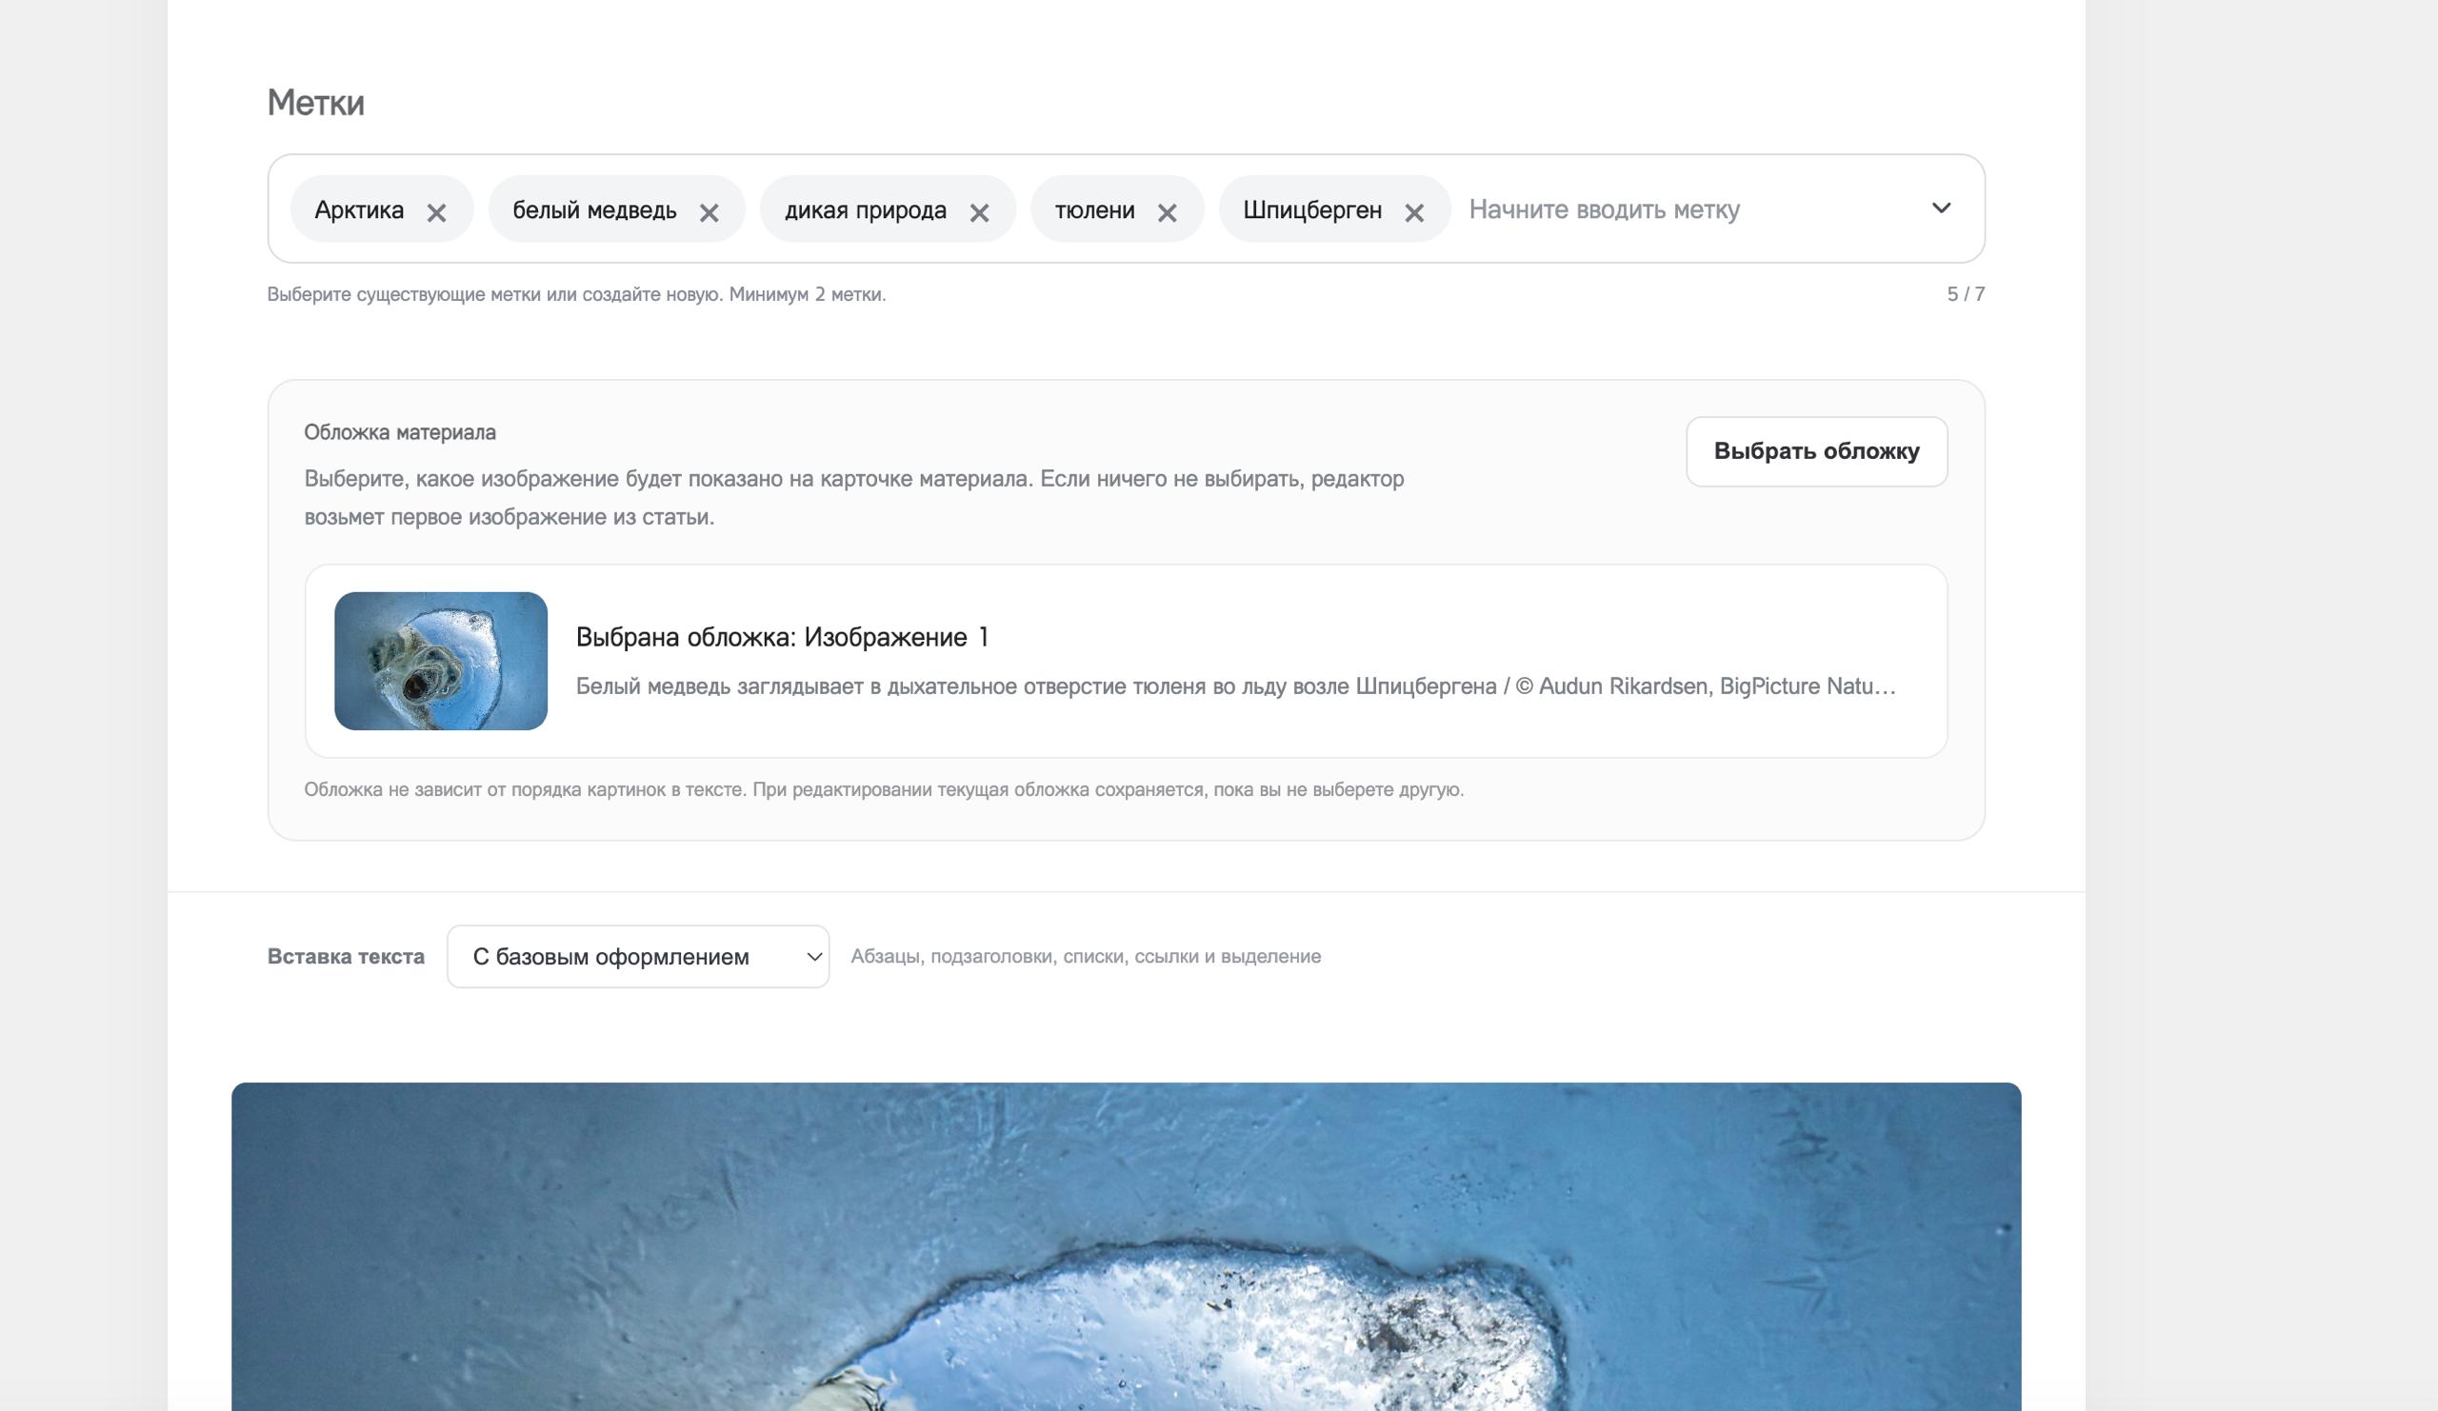Viewport: 2438px width, 1411px height.
Task: Click the Обложка не зависит note
Action: pyautogui.click(x=883, y=789)
